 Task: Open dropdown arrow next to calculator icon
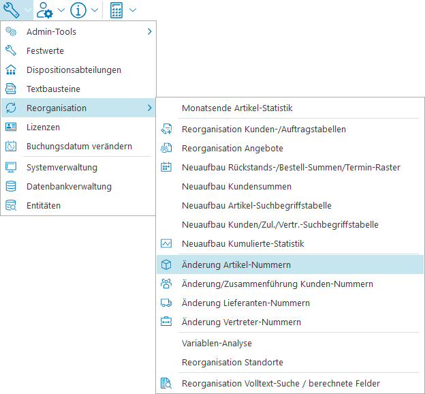pyautogui.click(x=132, y=10)
